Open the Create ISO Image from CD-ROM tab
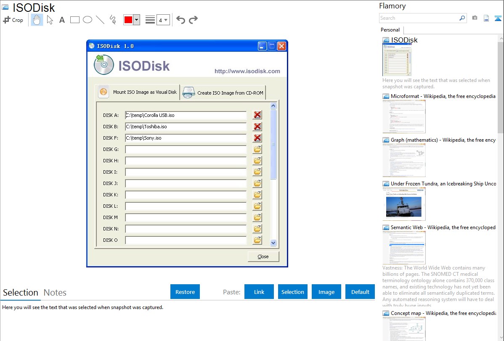Image resolution: width=504 pixels, height=341 pixels. click(x=223, y=93)
